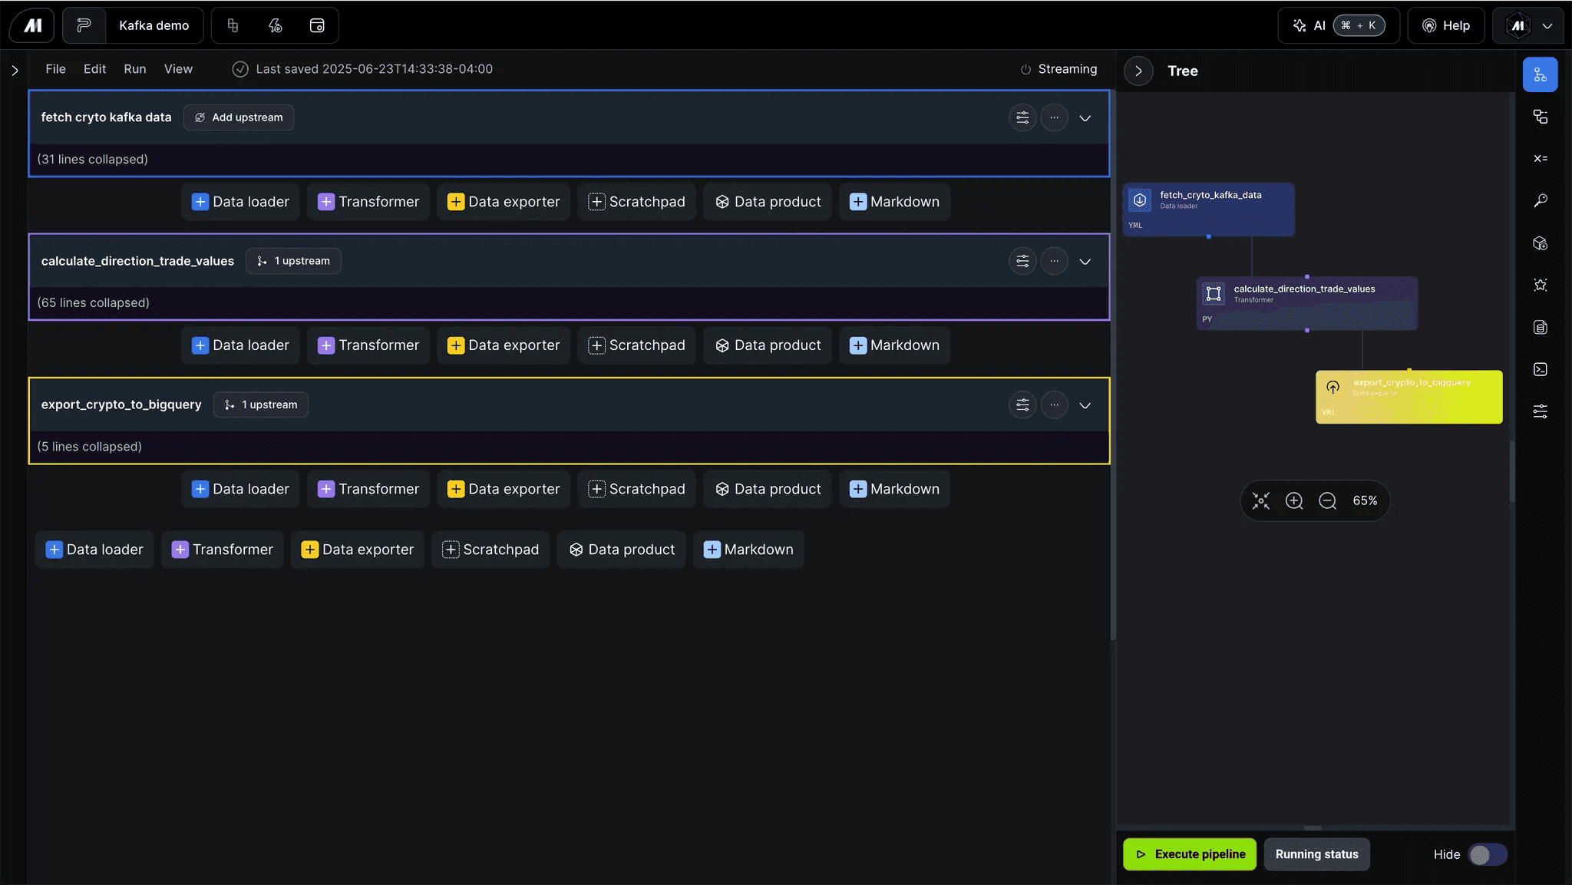Select fetch_cryto_kafka_data node in tree
This screenshot has width=1572, height=885.
tap(1208, 210)
